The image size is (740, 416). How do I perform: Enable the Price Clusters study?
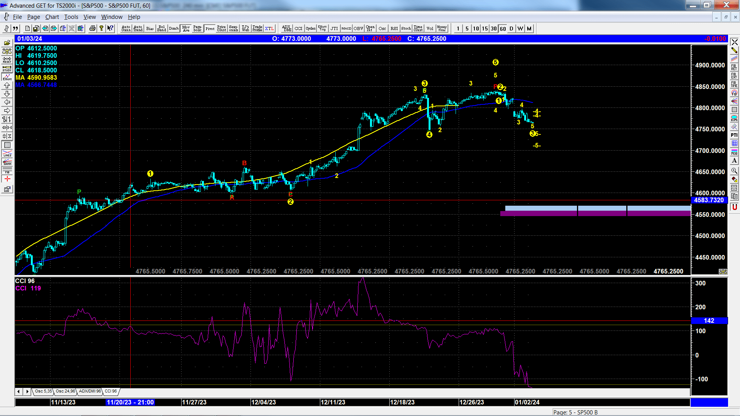point(222,29)
